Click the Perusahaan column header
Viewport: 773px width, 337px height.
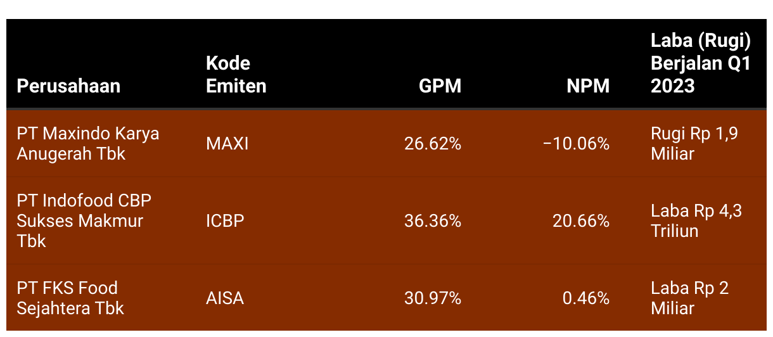[x=68, y=86]
